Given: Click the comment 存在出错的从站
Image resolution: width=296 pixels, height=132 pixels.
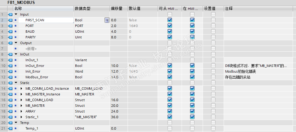Looking at the screenshot, I should (x=238, y=77).
